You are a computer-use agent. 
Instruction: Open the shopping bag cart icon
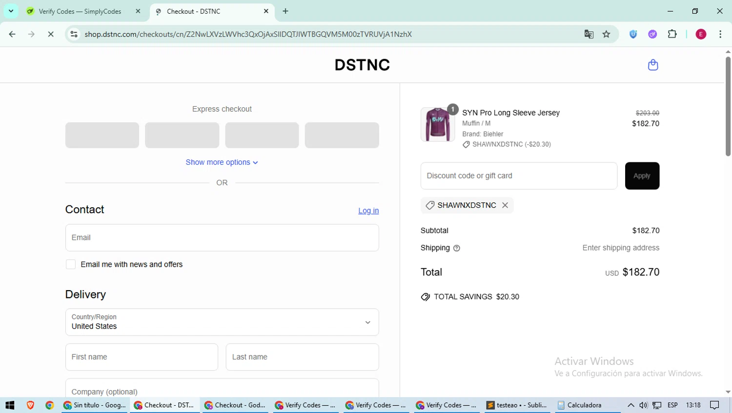pos(653,65)
